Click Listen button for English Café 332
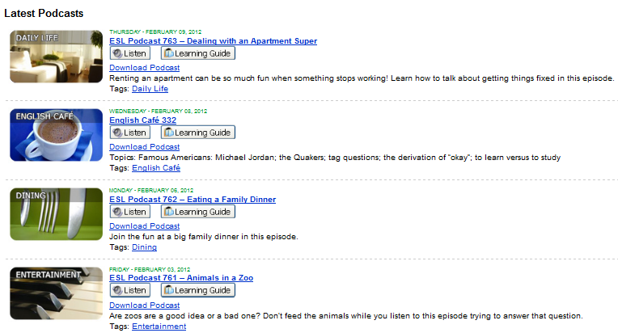Viewport: 618px width, 333px height. (130, 133)
